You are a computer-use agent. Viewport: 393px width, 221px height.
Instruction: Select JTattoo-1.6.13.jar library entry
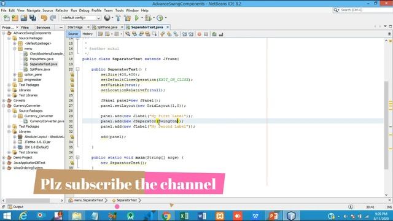coord(37,142)
